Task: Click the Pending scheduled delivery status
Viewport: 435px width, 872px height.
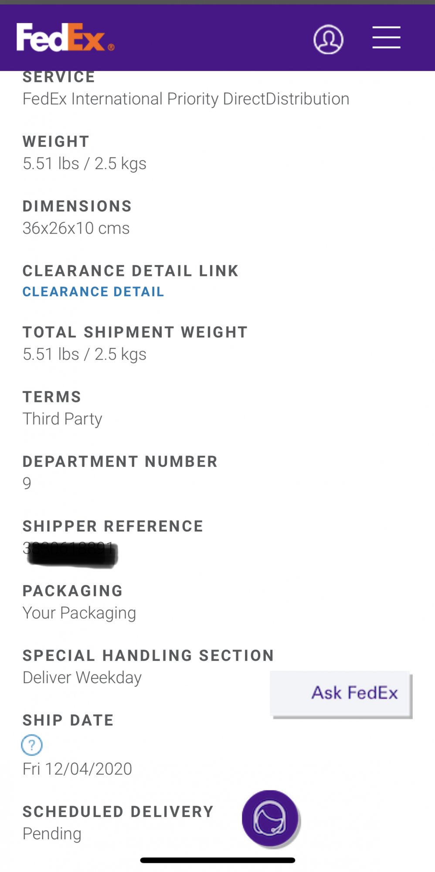Action: click(x=52, y=833)
